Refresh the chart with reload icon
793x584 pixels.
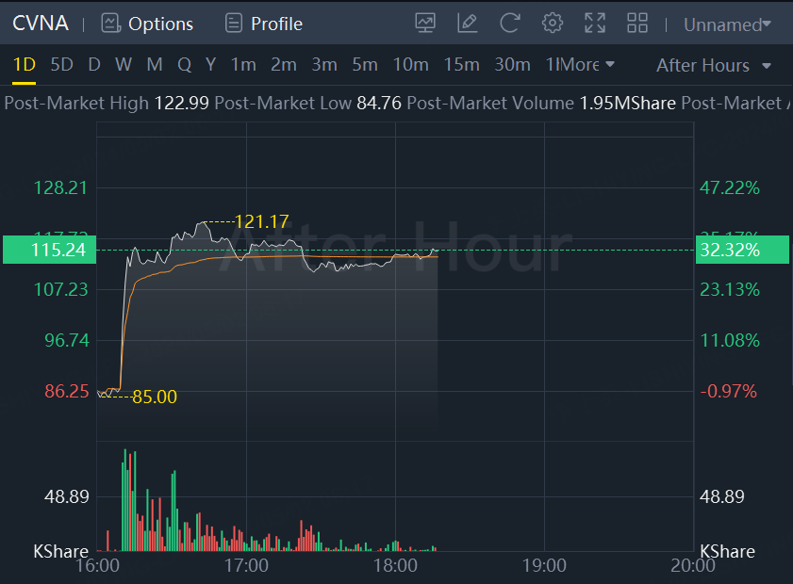click(x=510, y=24)
